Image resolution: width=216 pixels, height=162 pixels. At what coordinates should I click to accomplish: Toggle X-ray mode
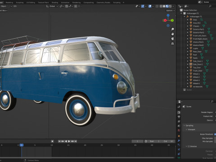pyautogui.click(x=157, y=6)
